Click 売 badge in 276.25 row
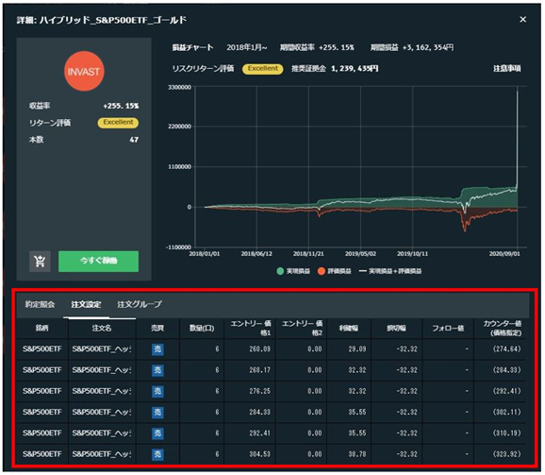The height and width of the screenshot is (475, 545). 157,391
